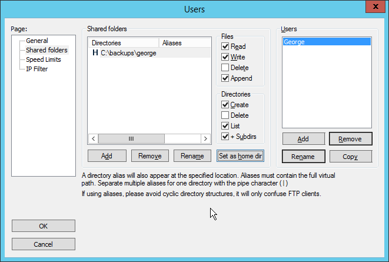Close the Users dialog window
Viewport: 389px width, 262px height.
click(x=375, y=6)
